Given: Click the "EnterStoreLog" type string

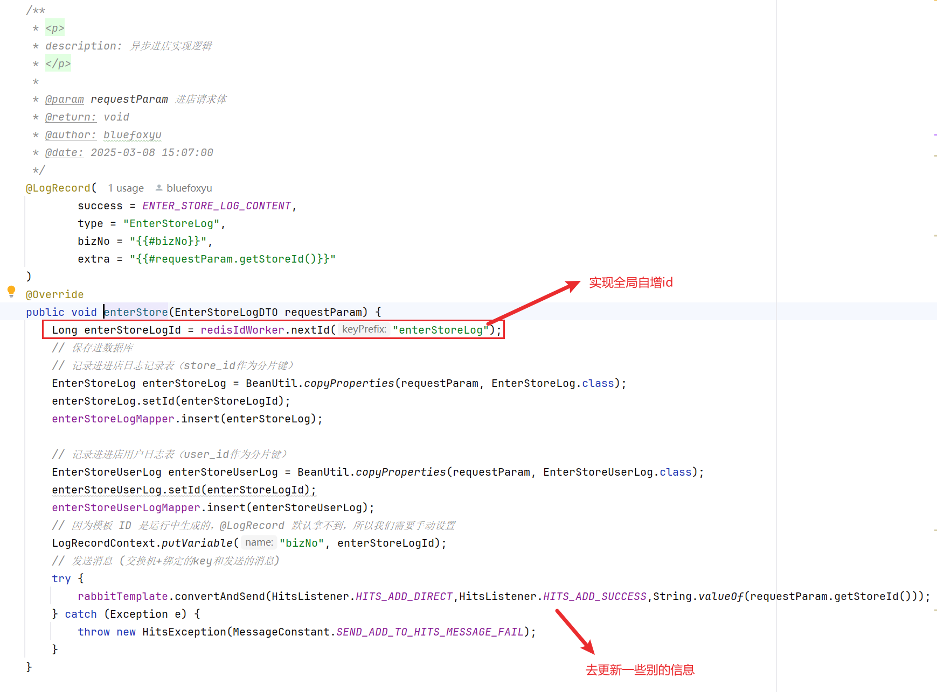Looking at the screenshot, I should click(171, 223).
